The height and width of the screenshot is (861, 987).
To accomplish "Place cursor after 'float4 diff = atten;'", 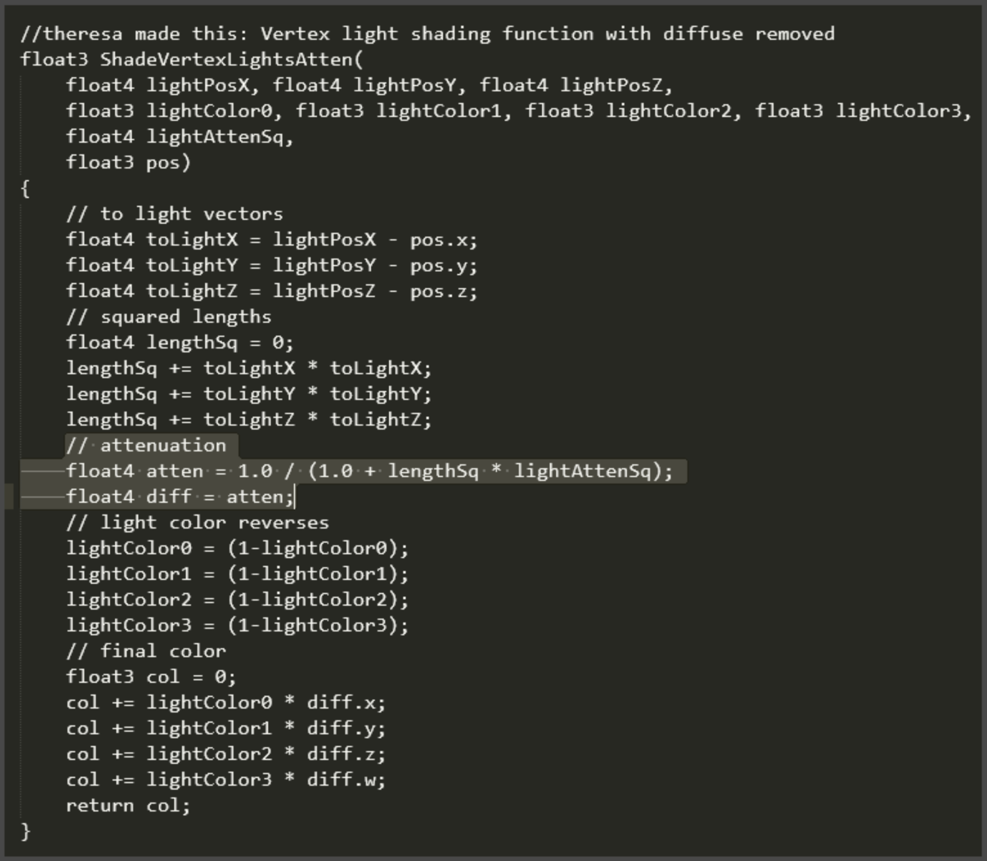I will [x=294, y=497].
